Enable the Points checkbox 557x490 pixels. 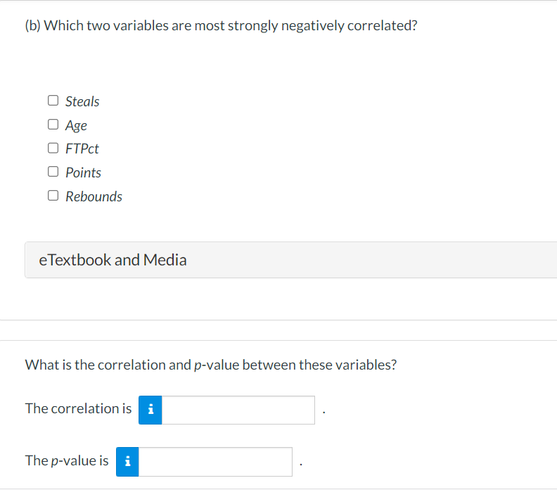tap(53, 172)
